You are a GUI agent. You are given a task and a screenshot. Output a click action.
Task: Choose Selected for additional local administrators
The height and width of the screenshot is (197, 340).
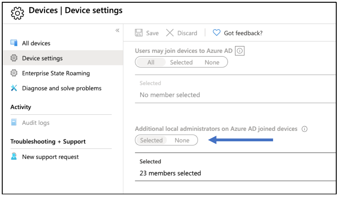coord(151,140)
